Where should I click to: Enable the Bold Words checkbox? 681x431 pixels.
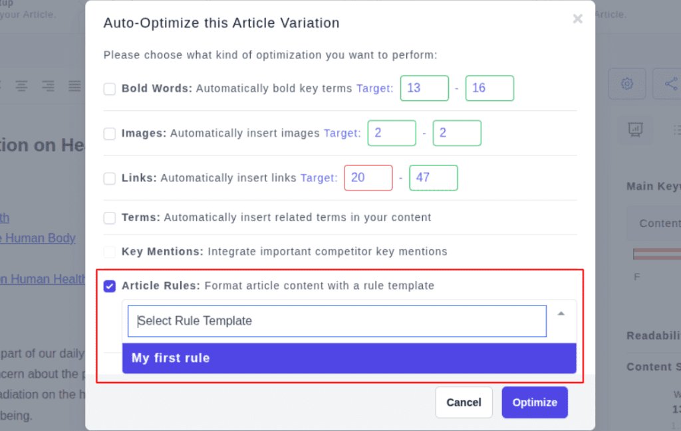click(110, 89)
